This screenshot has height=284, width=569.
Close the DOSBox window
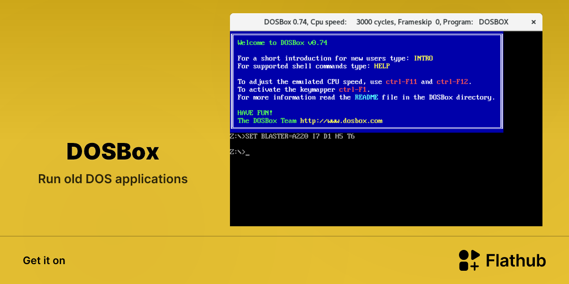[533, 22]
